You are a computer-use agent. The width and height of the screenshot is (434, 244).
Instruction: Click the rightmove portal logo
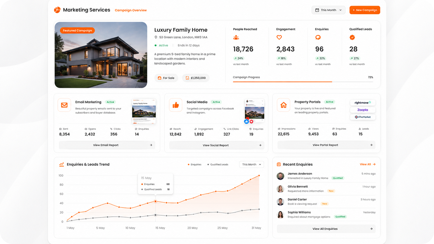pyautogui.click(x=363, y=103)
